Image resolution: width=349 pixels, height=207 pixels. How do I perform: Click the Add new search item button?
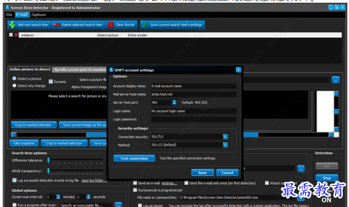29,25
